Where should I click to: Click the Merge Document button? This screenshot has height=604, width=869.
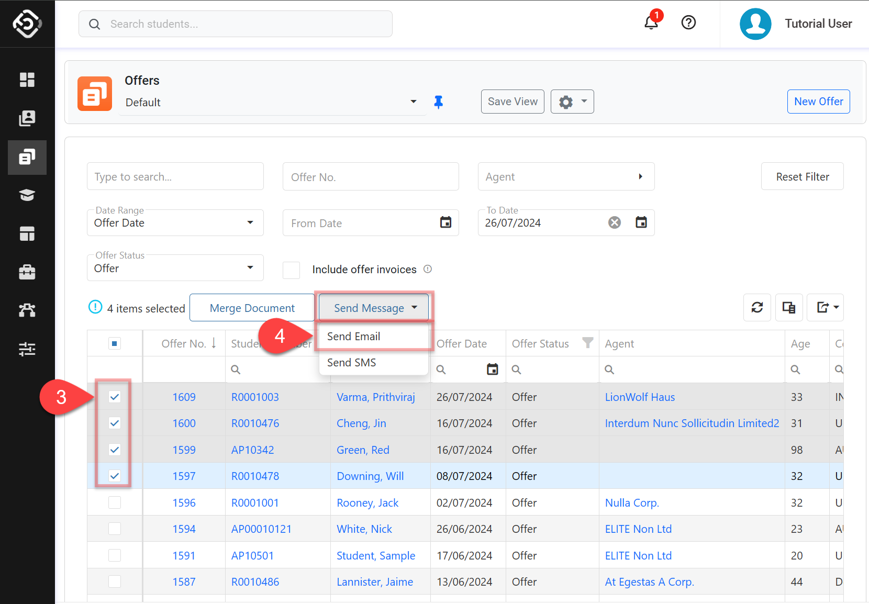coord(252,308)
